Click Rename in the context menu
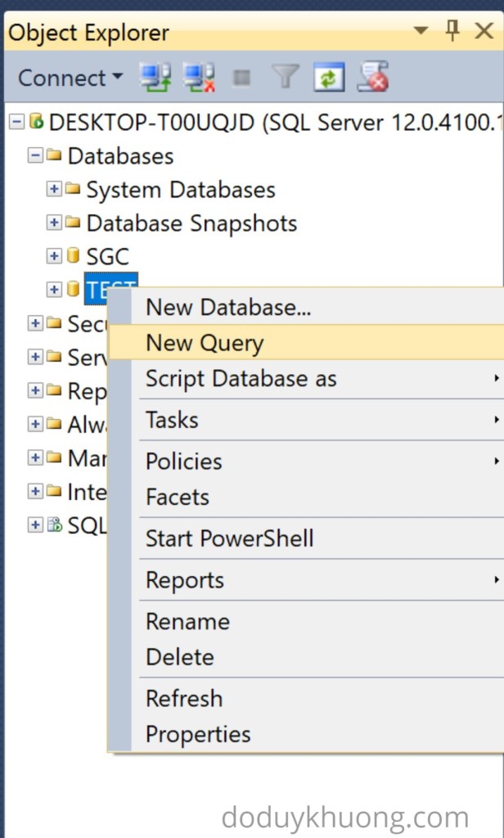The image size is (504, 838). (x=187, y=621)
